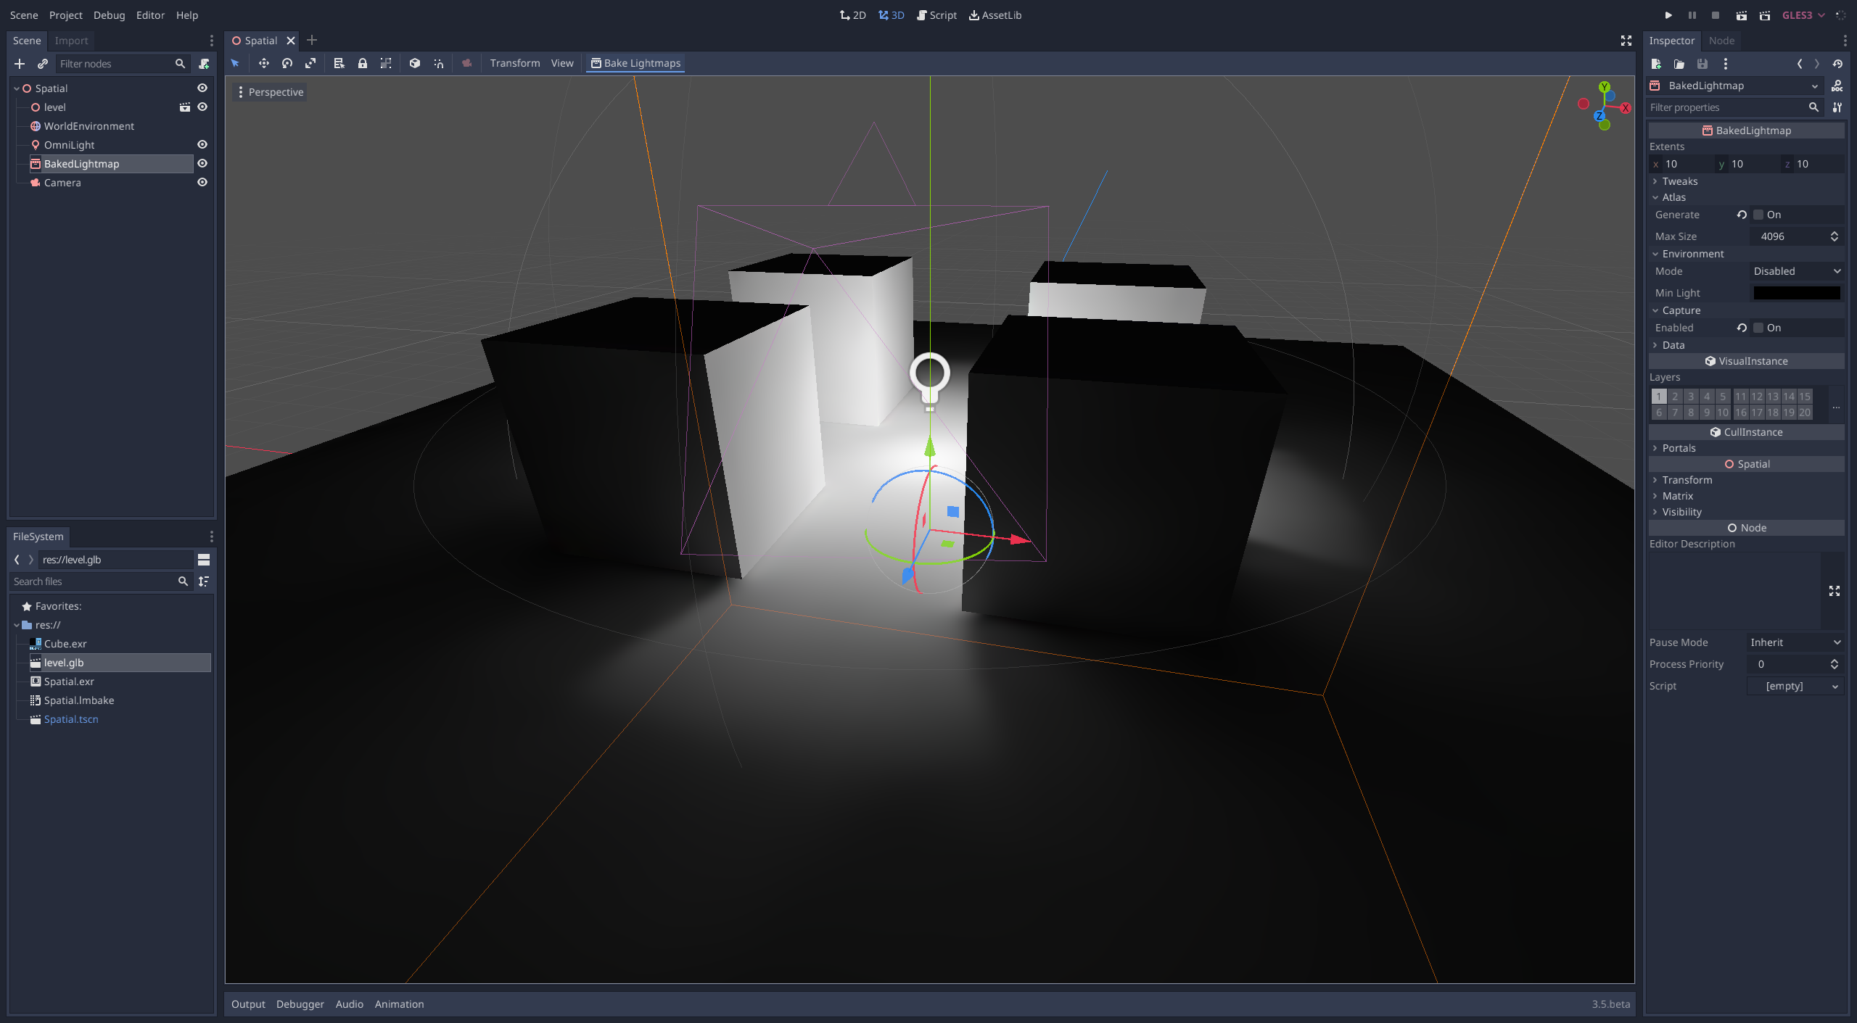
Task: Open Spatial.tscn from the FileSystem
Action: pyautogui.click(x=70, y=718)
